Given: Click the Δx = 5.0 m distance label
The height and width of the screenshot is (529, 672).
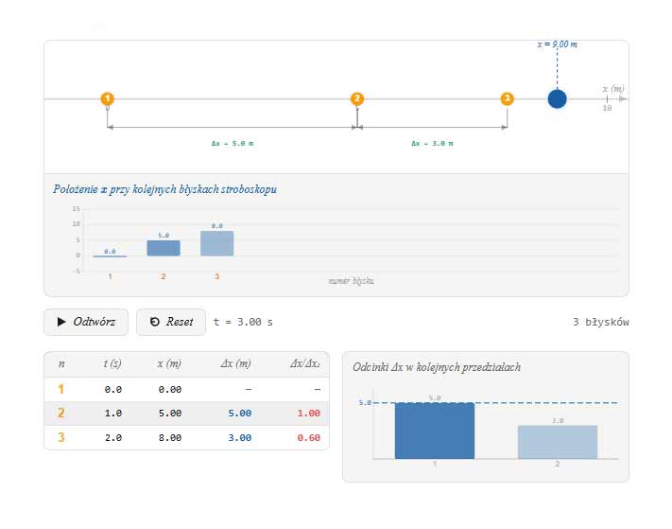Looking at the screenshot, I should click(233, 143).
